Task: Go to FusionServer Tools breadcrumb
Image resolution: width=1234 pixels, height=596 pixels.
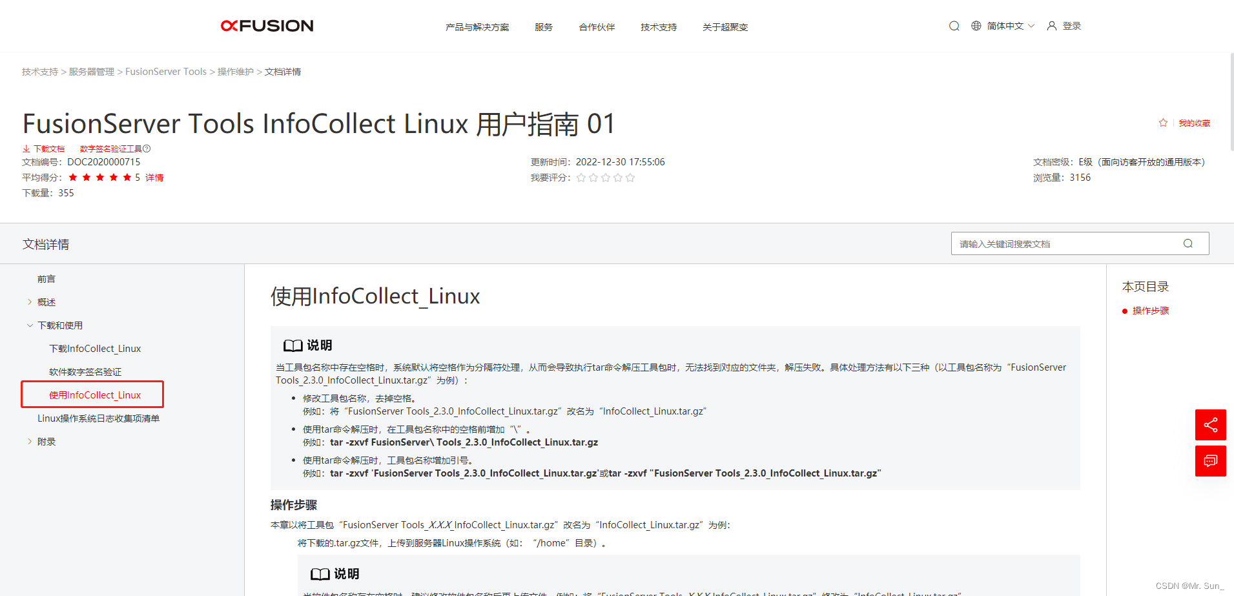Action: coord(166,72)
